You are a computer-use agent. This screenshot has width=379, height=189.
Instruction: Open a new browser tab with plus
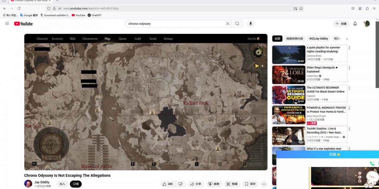pyautogui.click(x=57, y=1)
